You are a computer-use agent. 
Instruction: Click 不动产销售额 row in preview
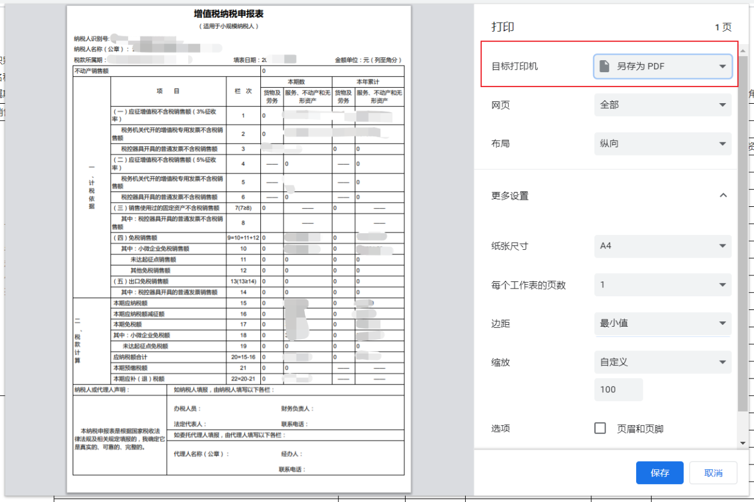[x=239, y=71]
